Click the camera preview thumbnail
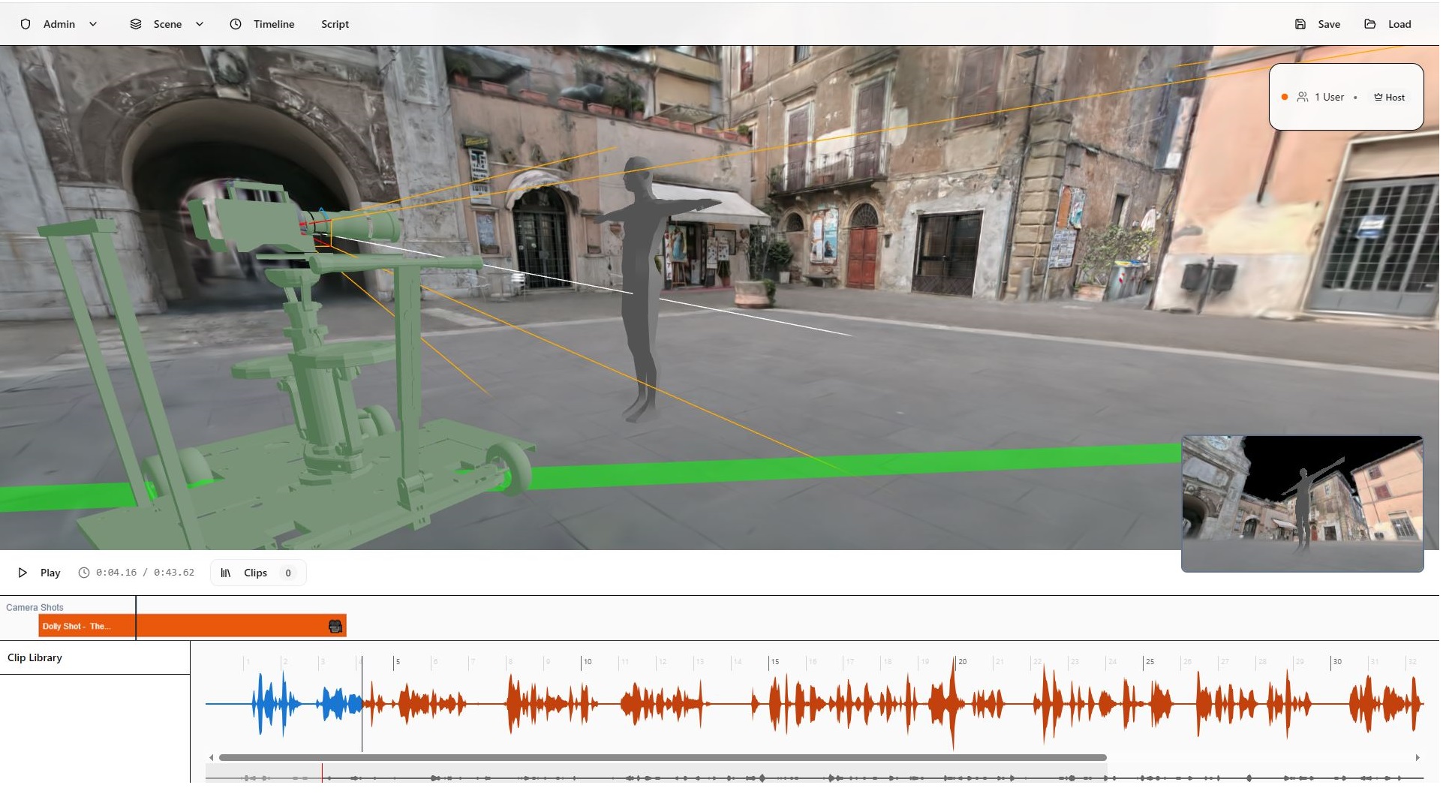The height and width of the screenshot is (794, 1443). [1302, 504]
